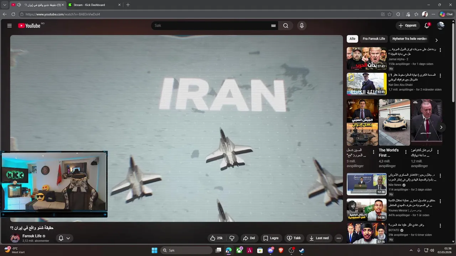Share video with Del button
This screenshot has width=456, height=256.
click(249, 238)
